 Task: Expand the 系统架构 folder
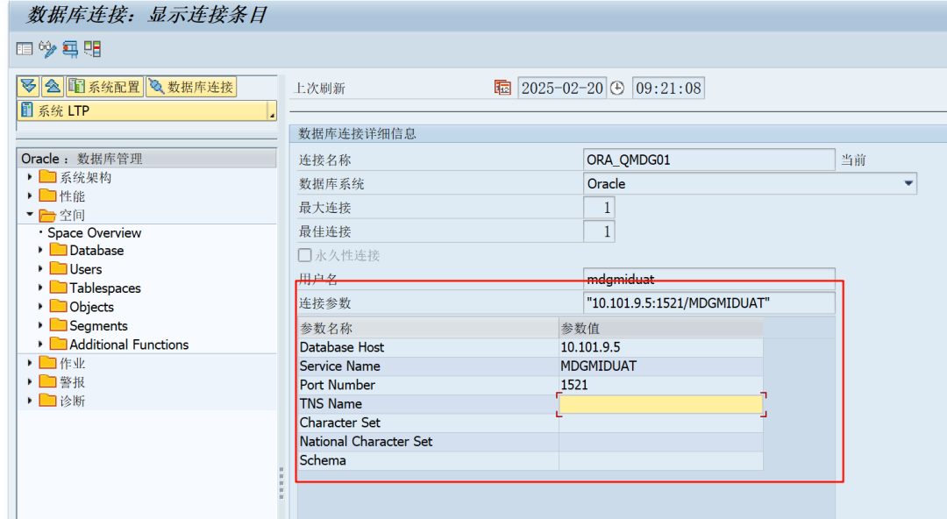click(30, 177)
